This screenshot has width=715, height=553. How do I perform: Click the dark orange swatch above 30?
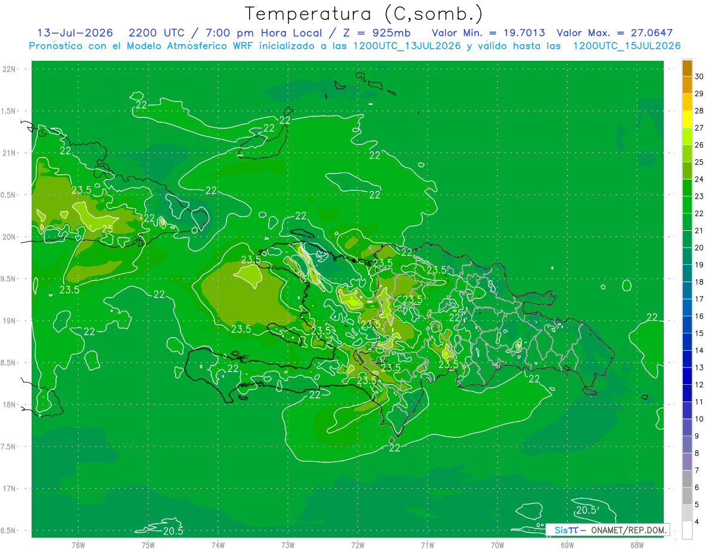click(x=687, y=68)
